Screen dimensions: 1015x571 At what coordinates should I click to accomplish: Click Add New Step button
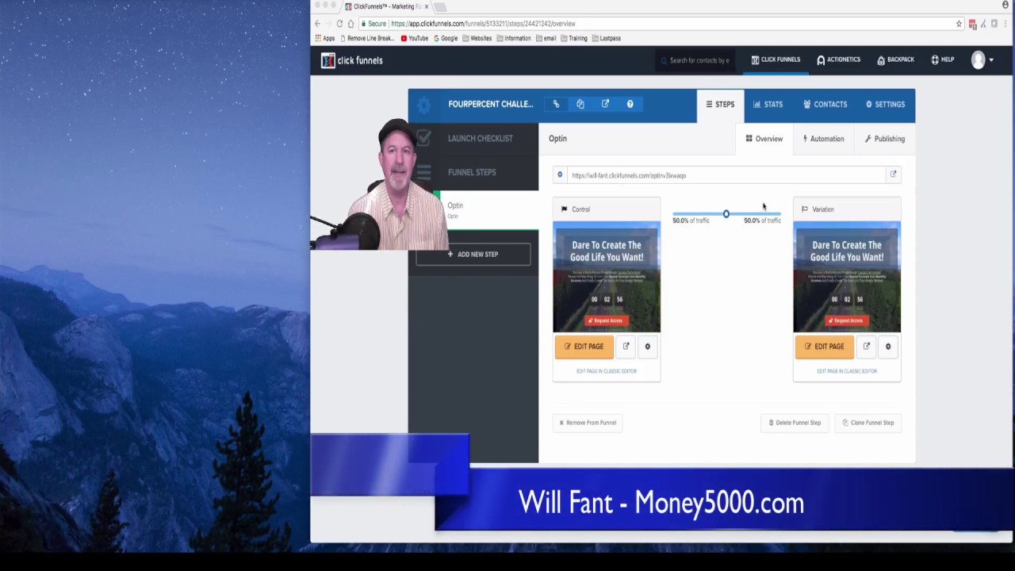coord(473,255)
